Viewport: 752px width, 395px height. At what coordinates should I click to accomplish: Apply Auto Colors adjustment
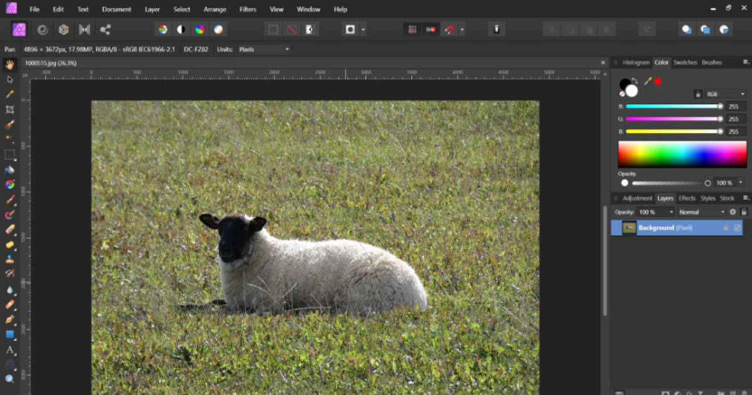[x=199, y=29]
